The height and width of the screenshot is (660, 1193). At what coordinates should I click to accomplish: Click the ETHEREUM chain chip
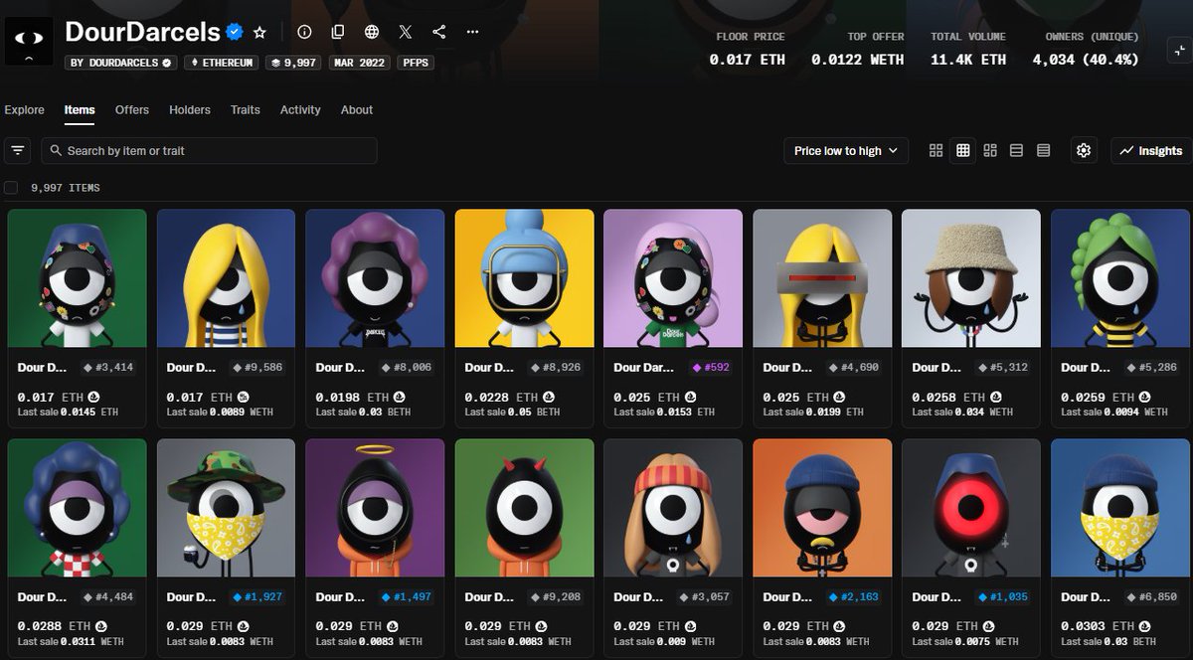tap(221, 62)
